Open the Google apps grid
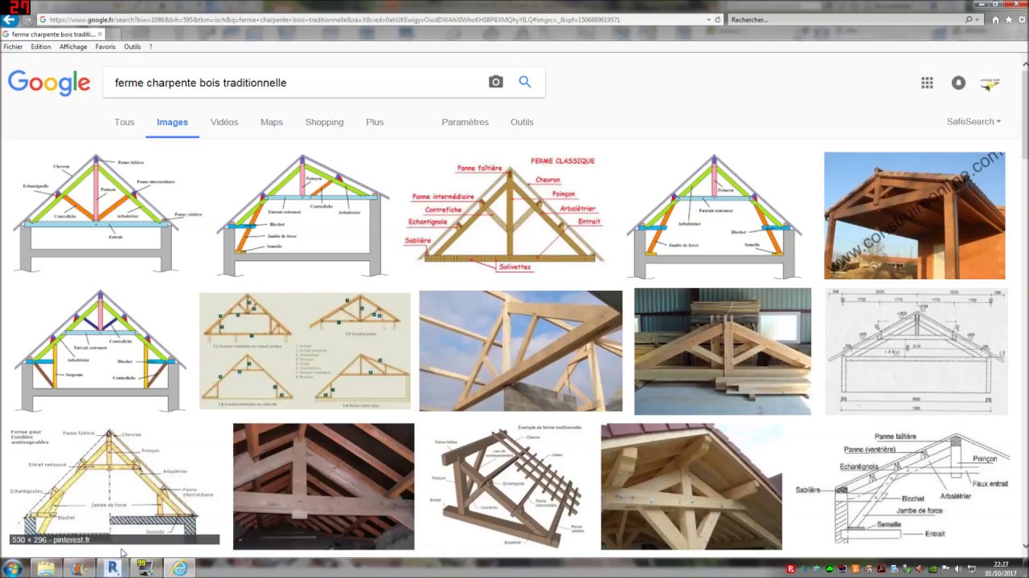 coord(927,83)
